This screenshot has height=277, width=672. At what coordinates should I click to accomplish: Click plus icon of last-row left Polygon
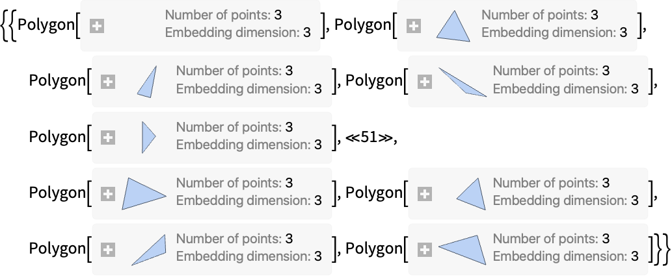tap(108, 250)
